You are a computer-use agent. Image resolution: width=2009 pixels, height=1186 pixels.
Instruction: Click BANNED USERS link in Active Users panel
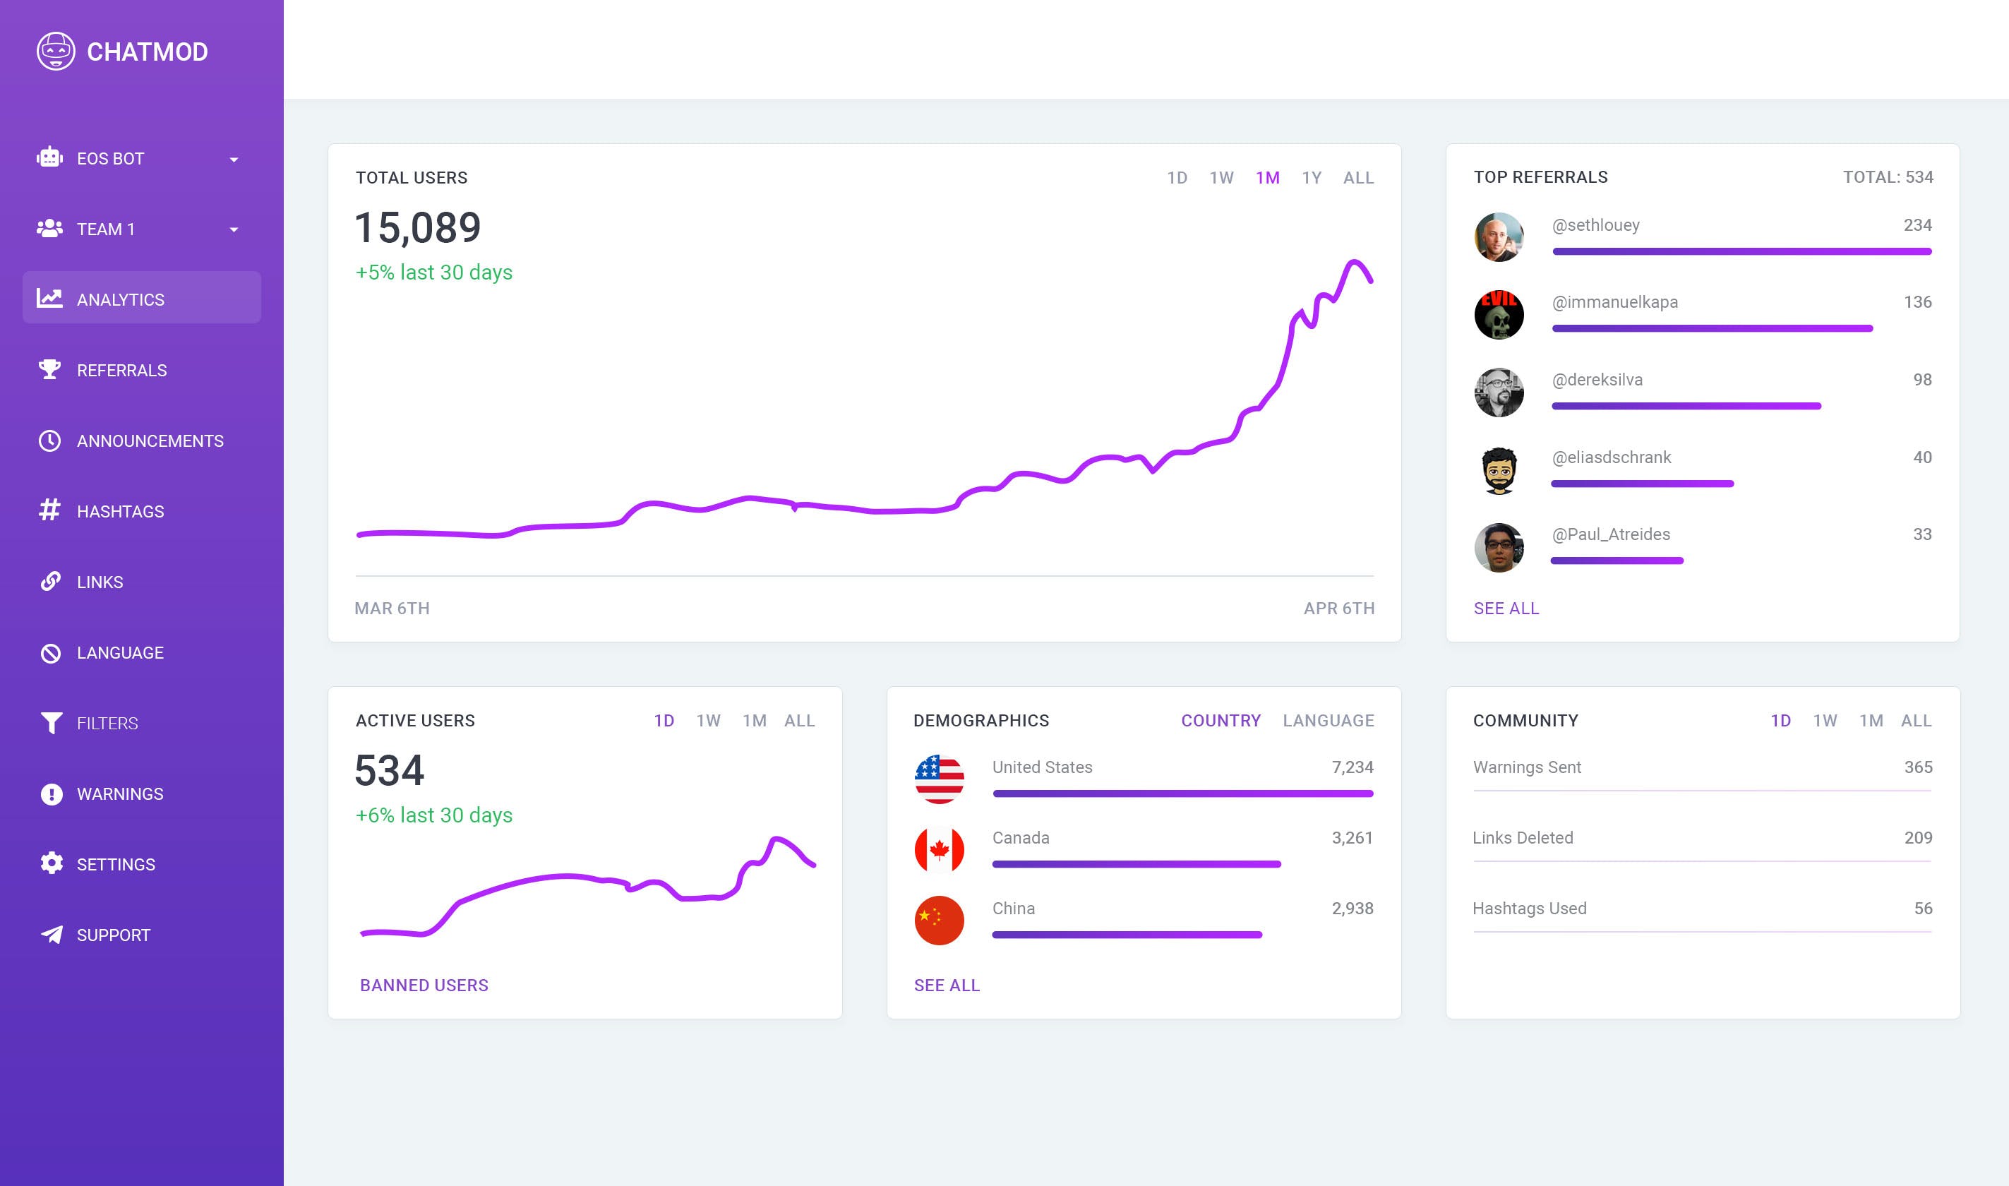422,983
